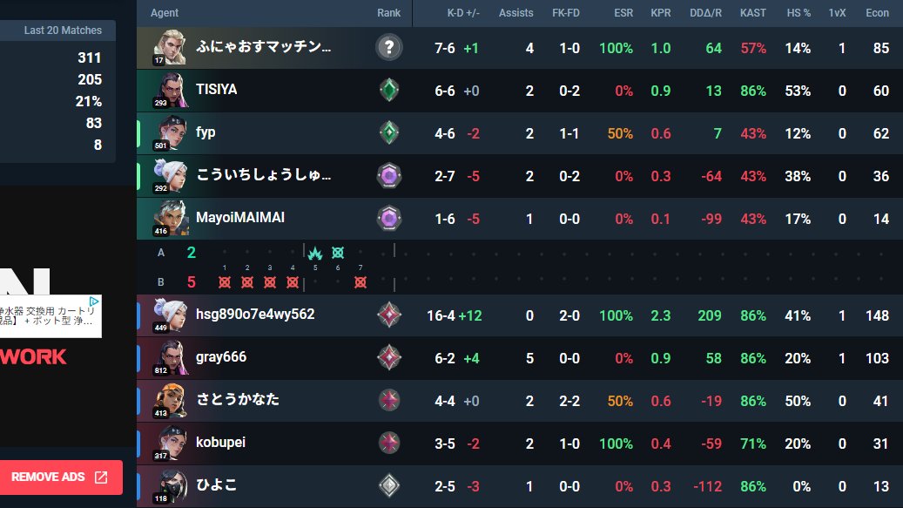Viewport: 903px width, 508px height.
Task: Click hsg890o7e4wy562's rank badge icon
Action: click(388, 315)
